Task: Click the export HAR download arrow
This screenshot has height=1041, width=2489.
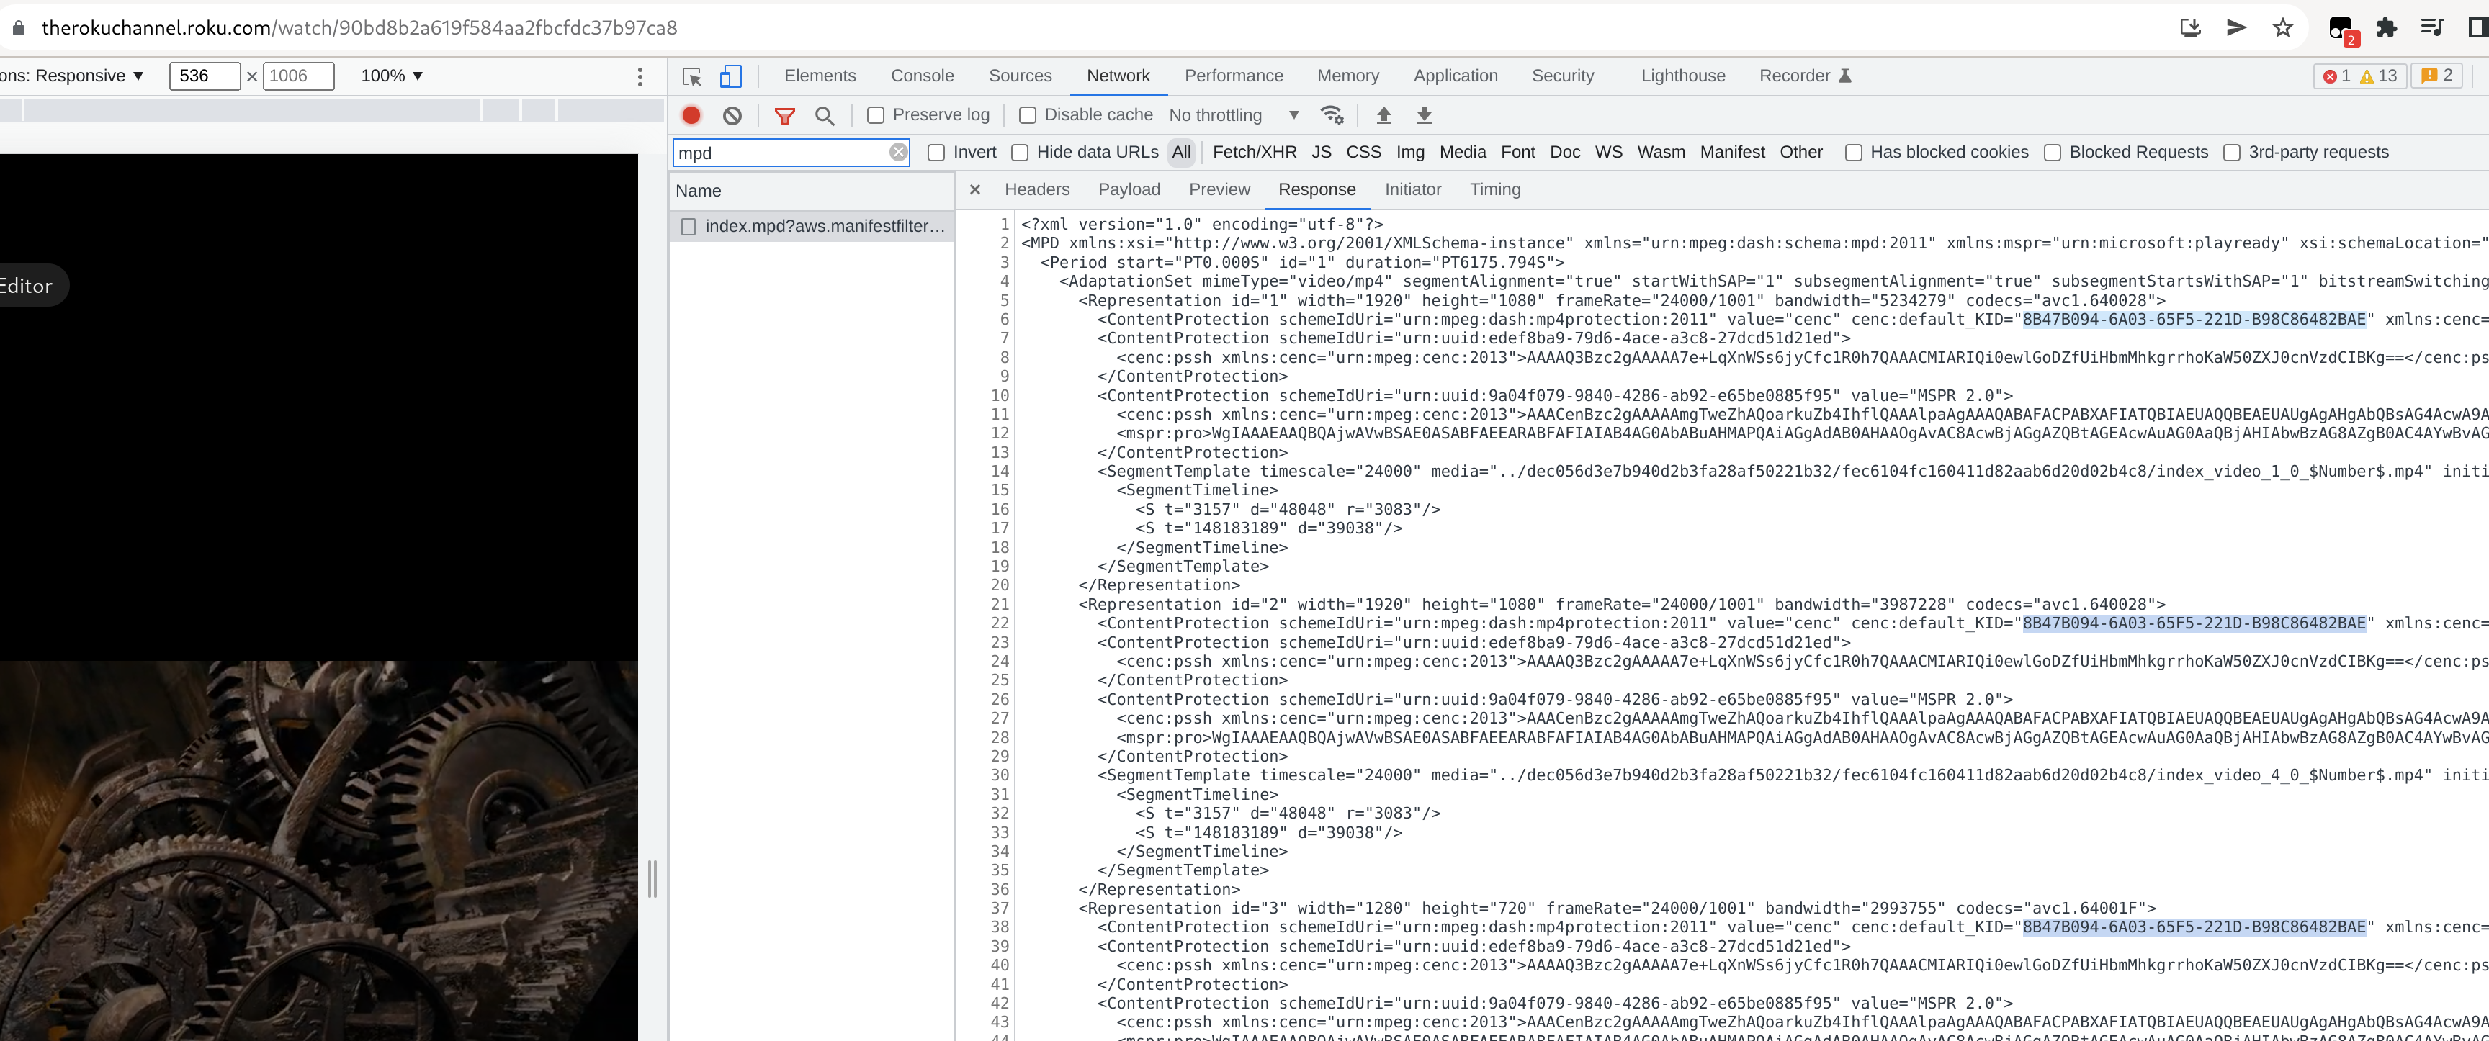Action: point(1423,115)
